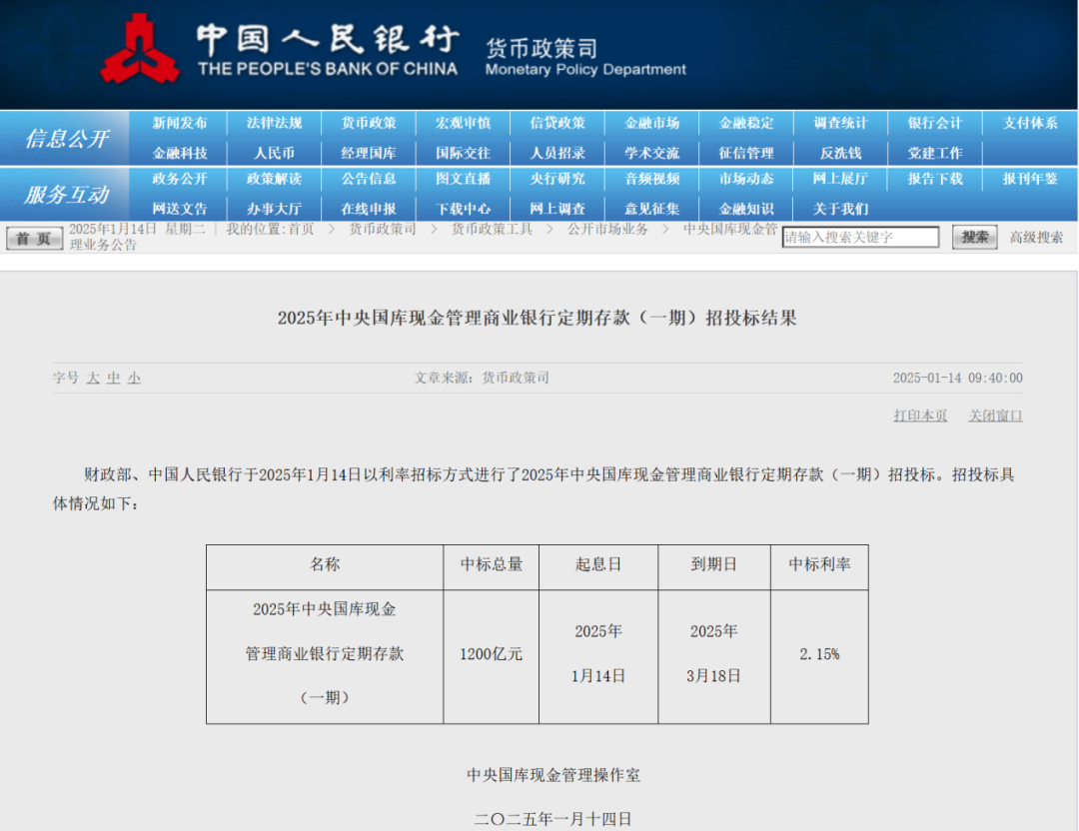This screenshot has width=1079, height=831.
Task: Go to 反洗钱 section
Action: (840, 153)
